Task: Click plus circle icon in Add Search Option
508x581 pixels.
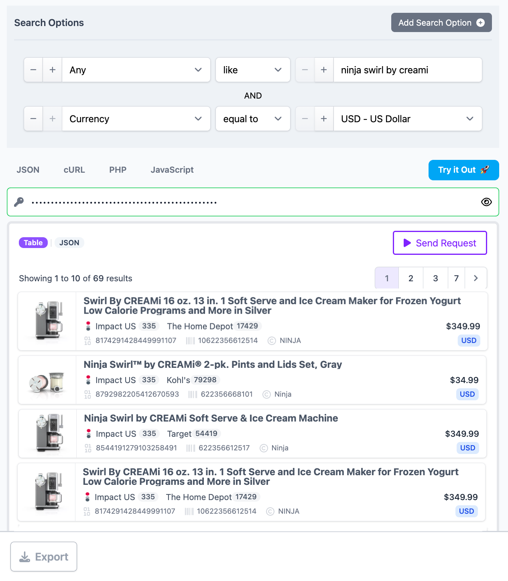Action: click(480, 23)
